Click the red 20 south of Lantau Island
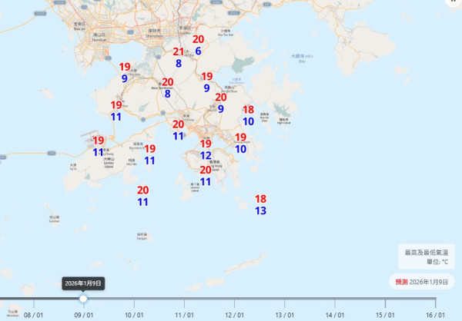The height and width of the screenshot is (321, 462). click(x=143, y=190)
